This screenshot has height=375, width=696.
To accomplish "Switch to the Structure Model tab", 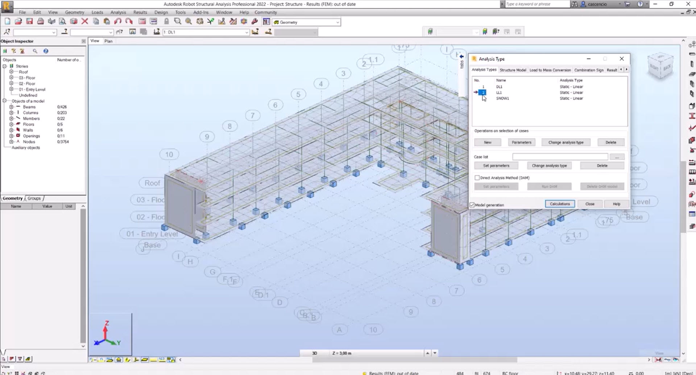I will [x=513, y=70].
